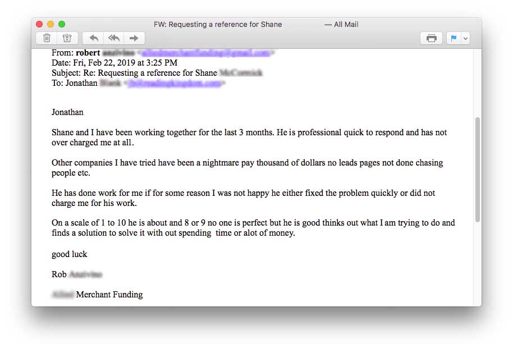Click the 'Merchant Funding' signature text
Screen dimensions: 513x344
(109, 295)
